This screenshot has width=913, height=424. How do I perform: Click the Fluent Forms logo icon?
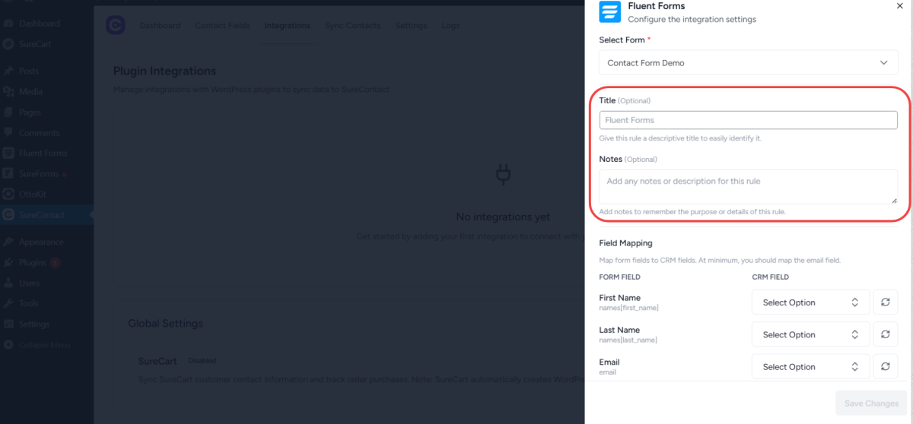coord(610,12)
